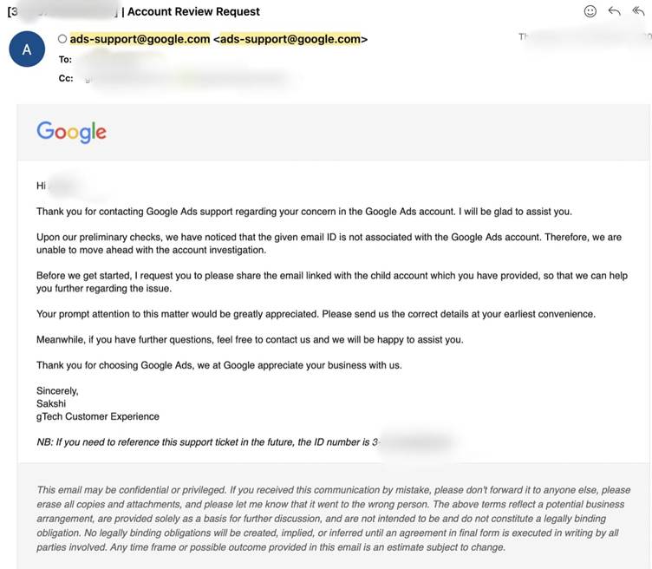Click the email address inside angle brackets
652x569 pixels.
coord(290,39)
